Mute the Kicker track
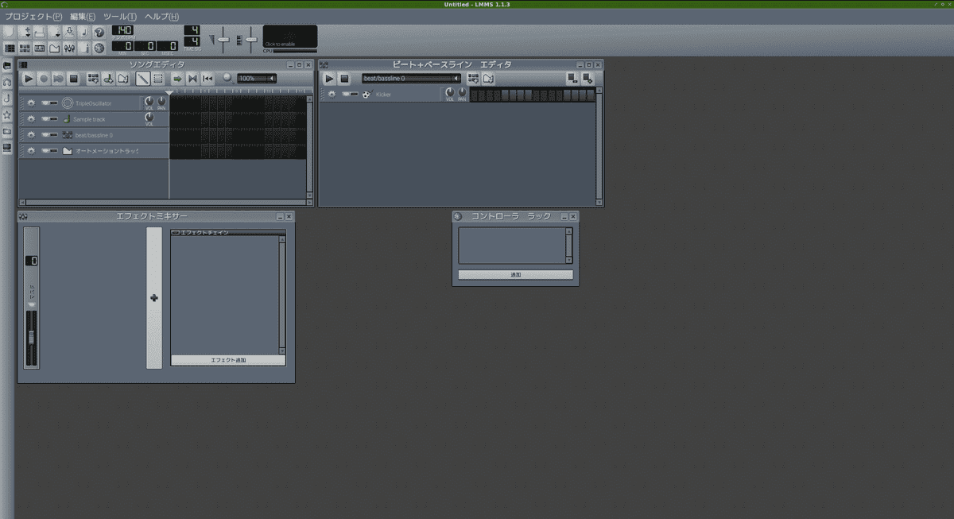Viewport: 954px width, 519px height. [x=346, y=94]
